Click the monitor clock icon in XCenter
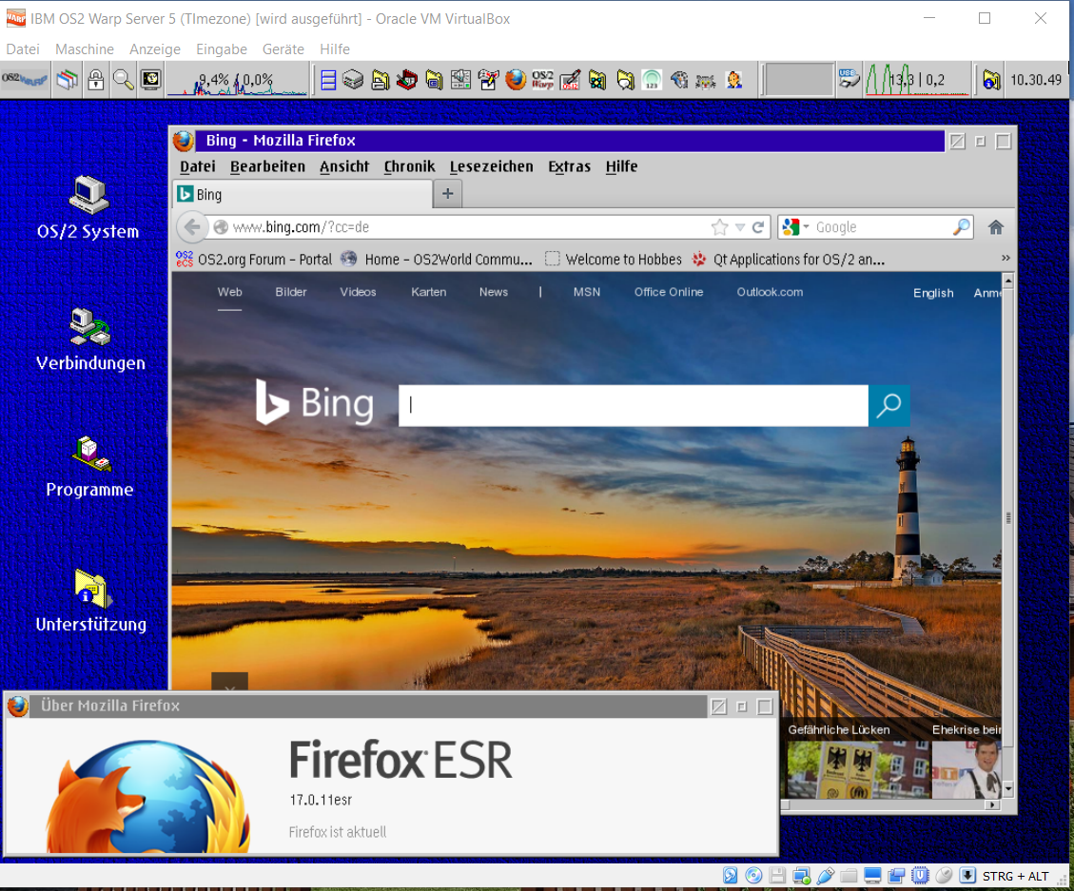Viewport: 1074px width, 891px height. [150, 80]
